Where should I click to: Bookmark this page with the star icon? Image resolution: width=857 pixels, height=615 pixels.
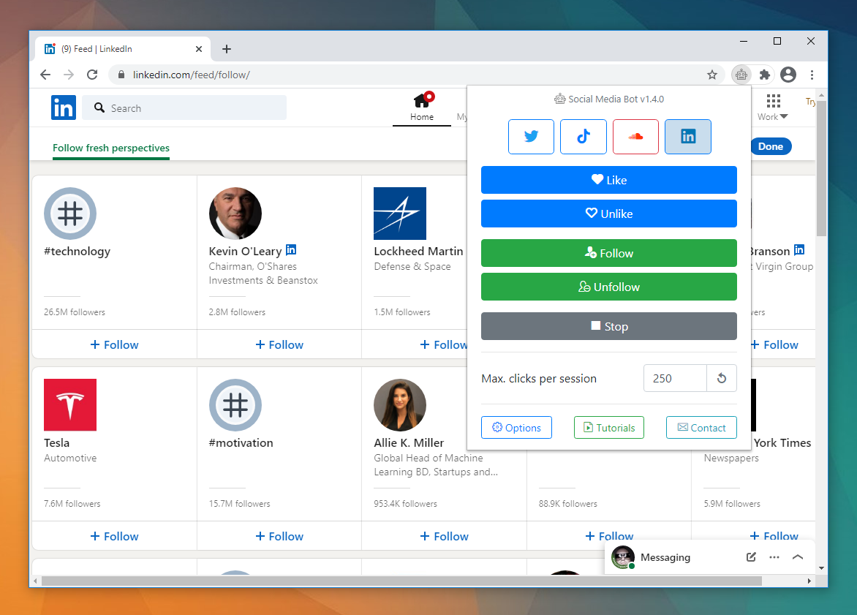coord(711,75)
